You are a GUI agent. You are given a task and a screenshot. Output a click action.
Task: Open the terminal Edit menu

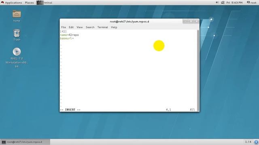point(71,27)
